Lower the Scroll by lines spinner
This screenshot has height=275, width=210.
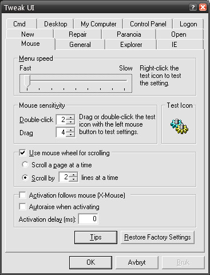click(73, 179)
